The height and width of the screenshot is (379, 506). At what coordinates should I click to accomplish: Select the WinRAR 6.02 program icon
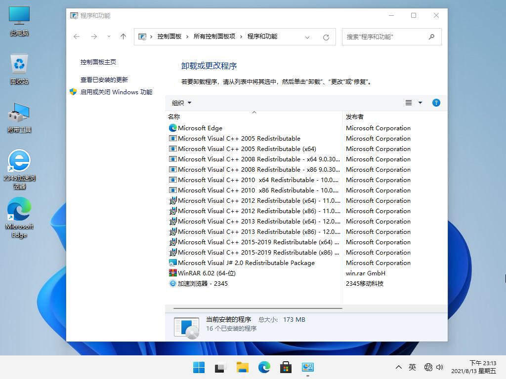click(172, 273)
